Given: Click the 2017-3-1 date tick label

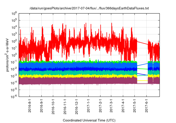Looking at the screenshot, I should [111, 107].
